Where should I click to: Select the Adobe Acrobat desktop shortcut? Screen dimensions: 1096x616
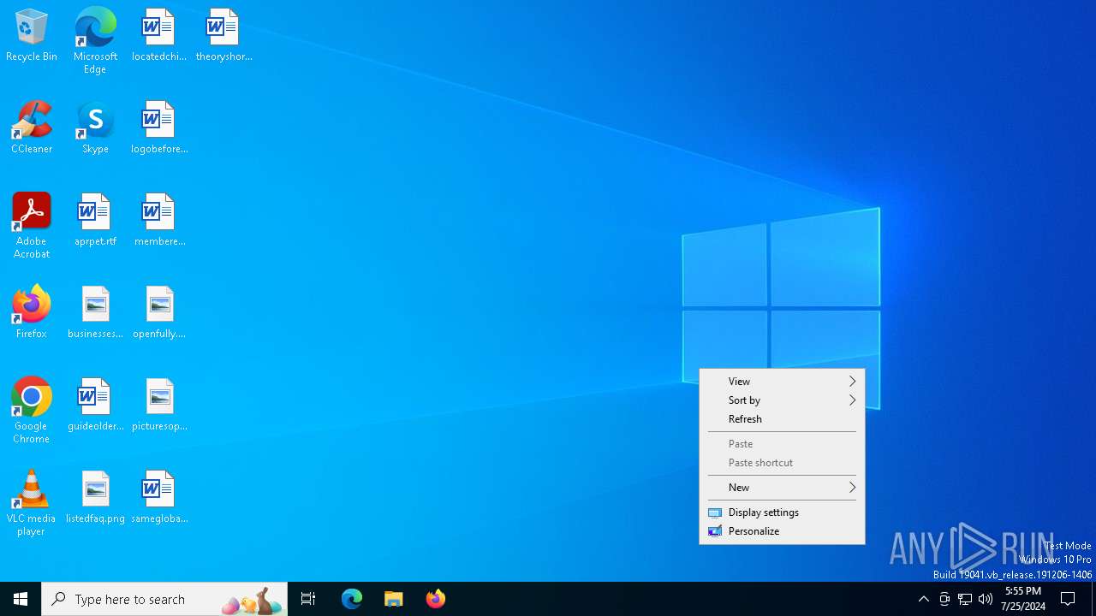tap(32, 226)
